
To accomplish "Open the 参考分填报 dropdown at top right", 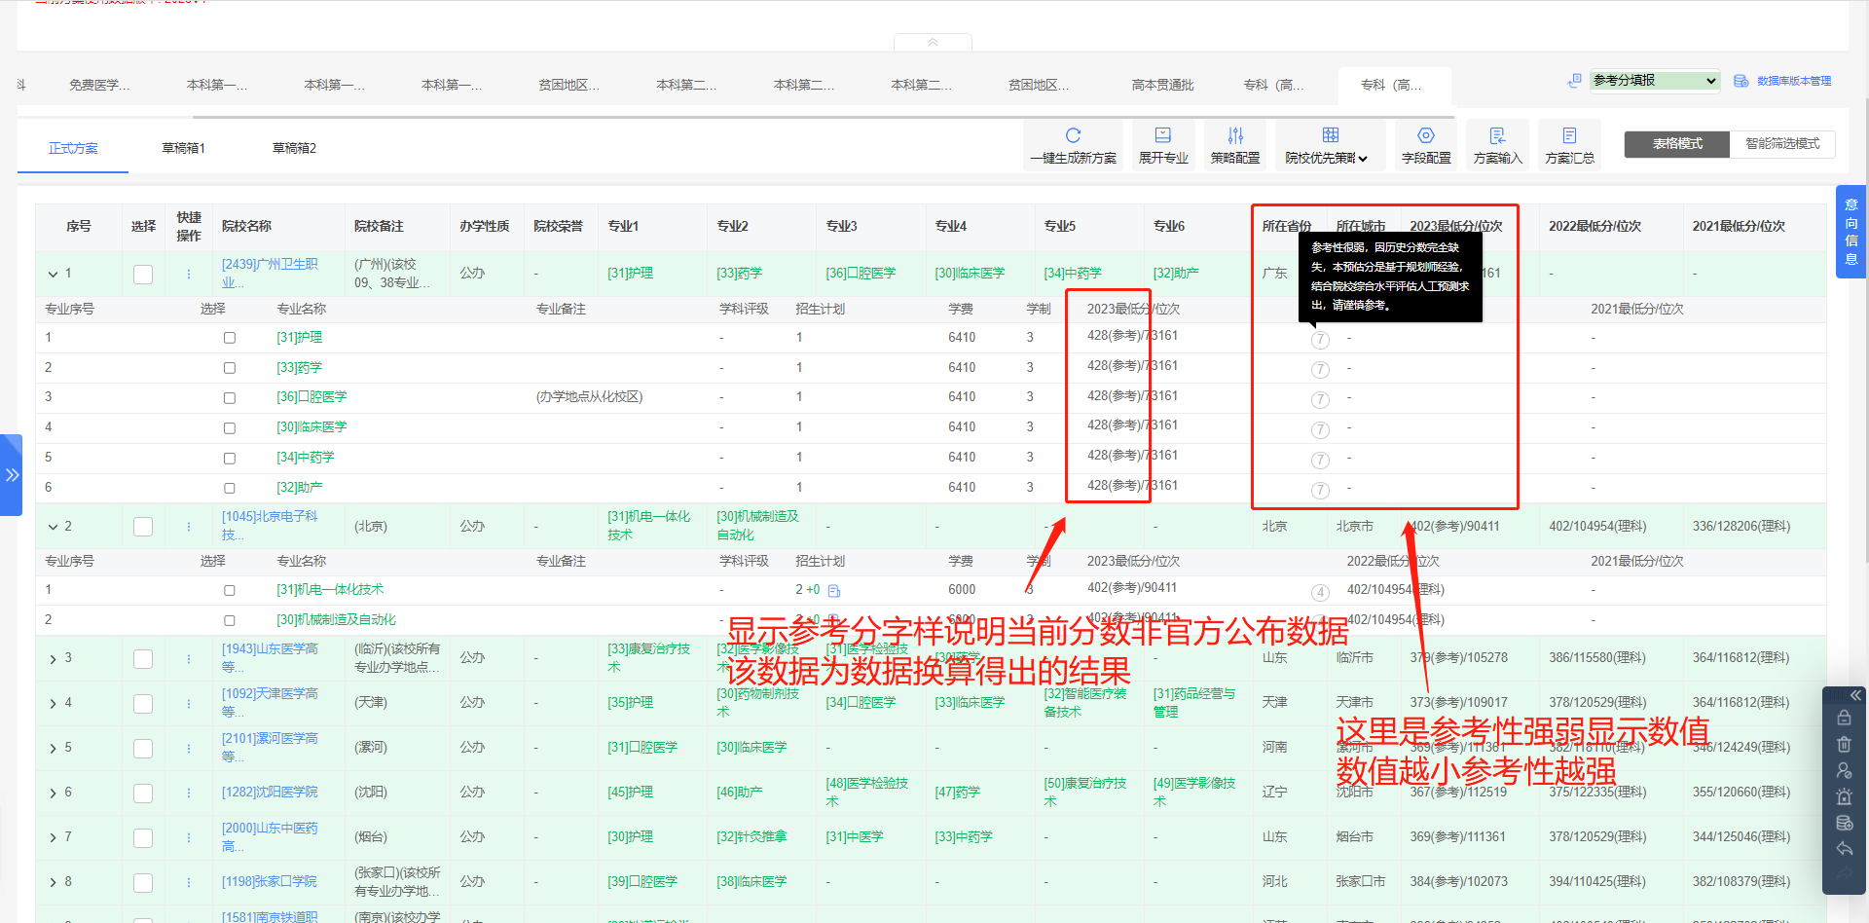I will (x=1654, y=81).
